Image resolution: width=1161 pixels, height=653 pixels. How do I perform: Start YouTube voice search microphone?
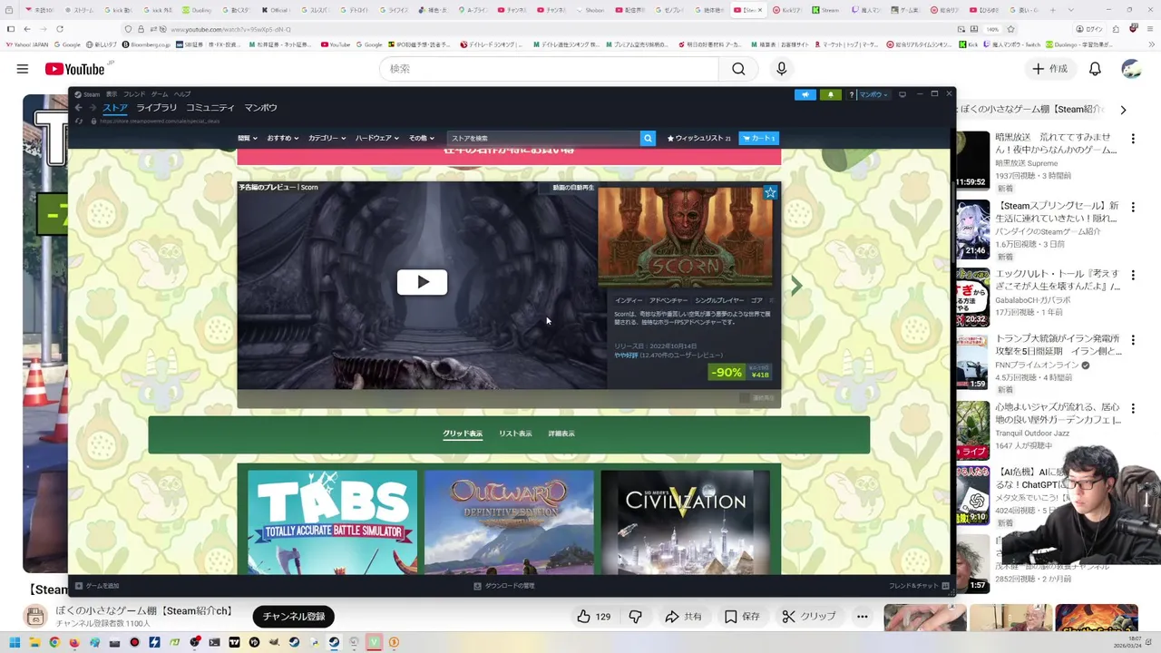781,69
